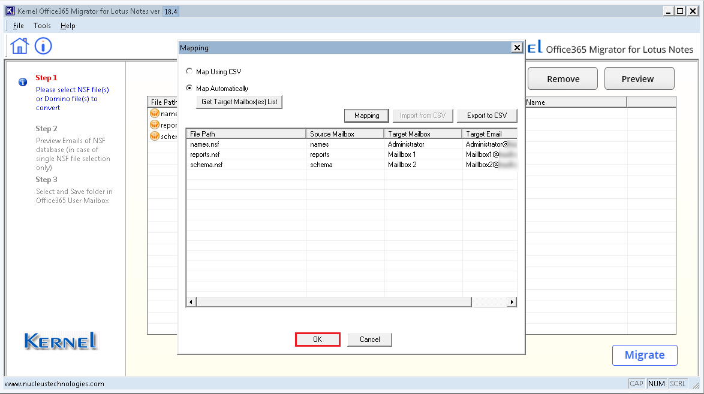The width and height of the screenshot is (704, 394).
Task: Click the 'schema' source mailbox cell
Action: coord(345,165)
